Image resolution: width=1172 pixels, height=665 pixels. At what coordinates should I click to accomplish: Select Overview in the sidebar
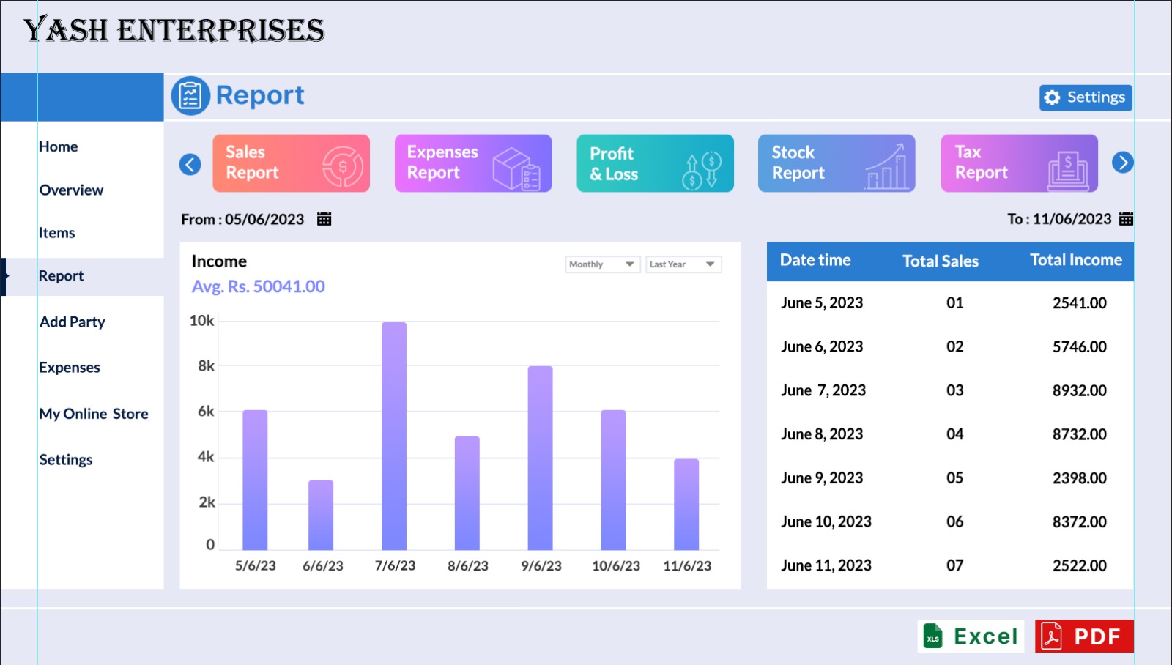coord(71,190)
